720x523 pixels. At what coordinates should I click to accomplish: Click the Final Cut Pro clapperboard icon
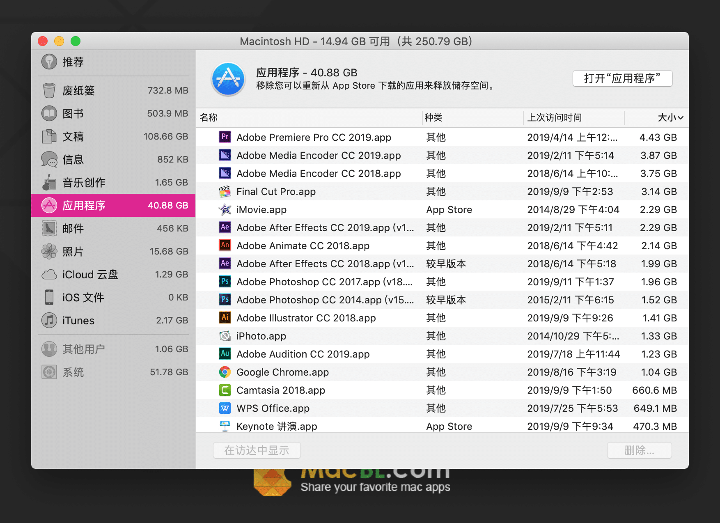(x=225, y=191)
